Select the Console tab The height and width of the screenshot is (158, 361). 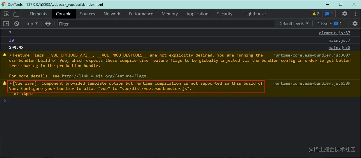[x=64, y=14]
